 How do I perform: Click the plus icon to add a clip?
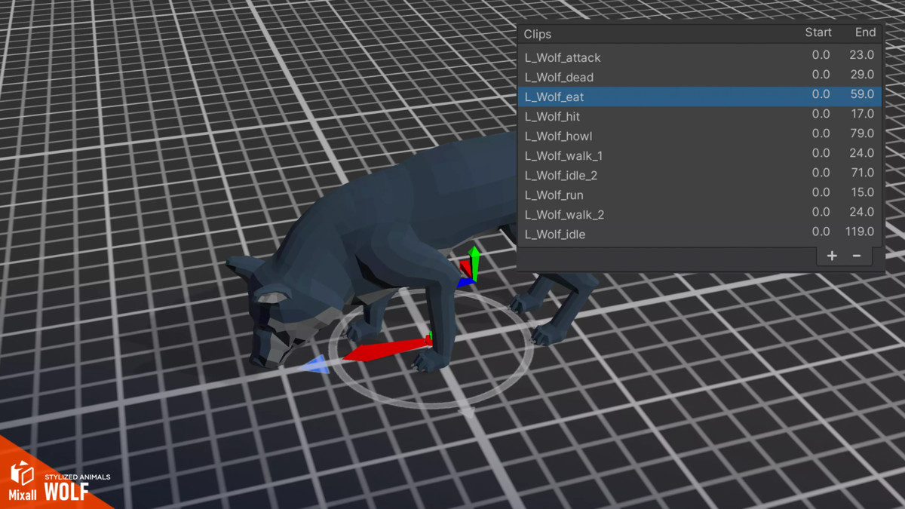(832, 256)
